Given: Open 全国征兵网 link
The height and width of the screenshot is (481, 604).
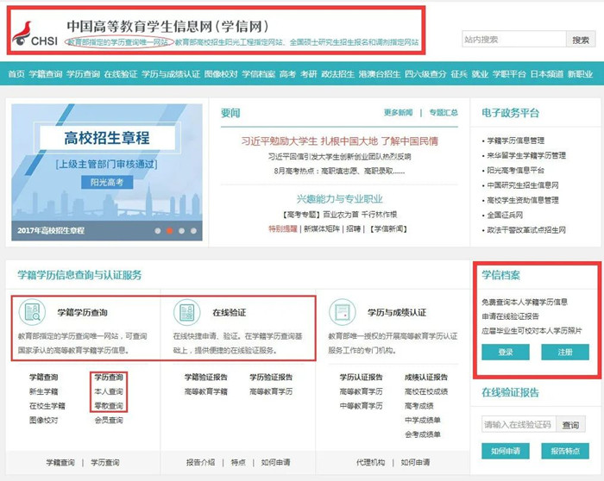Looking at the screenshot, I should [505, 215].
